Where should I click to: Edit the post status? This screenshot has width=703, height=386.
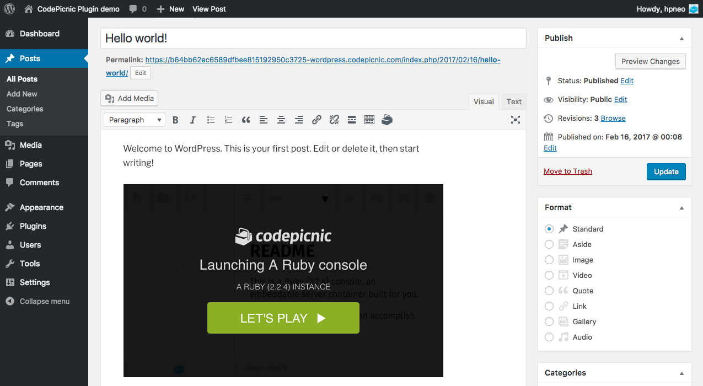pyautogui.click(x=627, y=81)
